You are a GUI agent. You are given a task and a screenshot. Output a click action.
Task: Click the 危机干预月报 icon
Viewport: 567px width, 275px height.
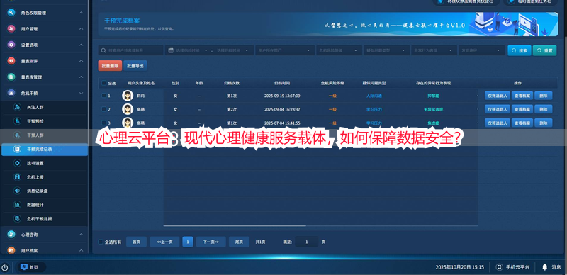click(x=17, y=218)
